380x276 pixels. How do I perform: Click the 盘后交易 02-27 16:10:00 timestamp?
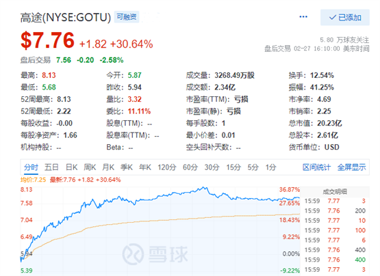(x=316, y=49)
